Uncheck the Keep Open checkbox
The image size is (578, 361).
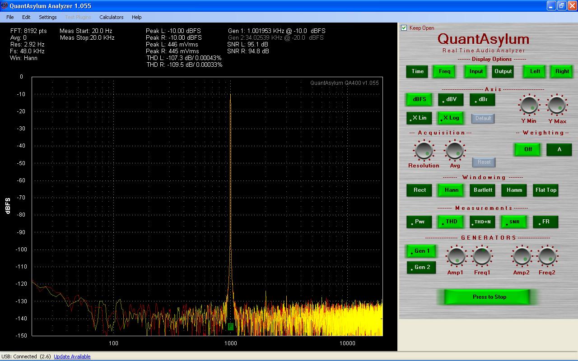pyautogui.click(x=404, y=28)
